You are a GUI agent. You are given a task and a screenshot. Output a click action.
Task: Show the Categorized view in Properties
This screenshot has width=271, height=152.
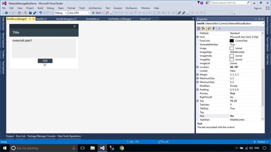(199, 29)
